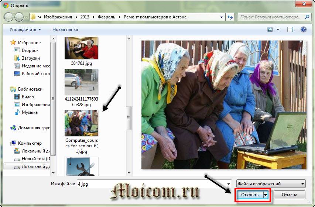This screenshot has height=207, width=315.
Task: Select the Computer_courses_for_seniors thumbnail
Action: click(81, 123)
